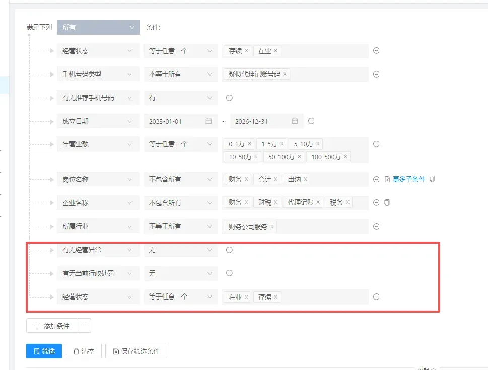Open the 有无当前行政处罚 field dropdown

coord(98,273)
